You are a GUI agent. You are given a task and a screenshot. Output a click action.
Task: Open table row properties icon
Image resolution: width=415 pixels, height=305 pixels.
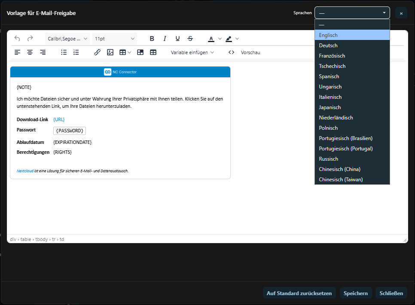point(153,52)
